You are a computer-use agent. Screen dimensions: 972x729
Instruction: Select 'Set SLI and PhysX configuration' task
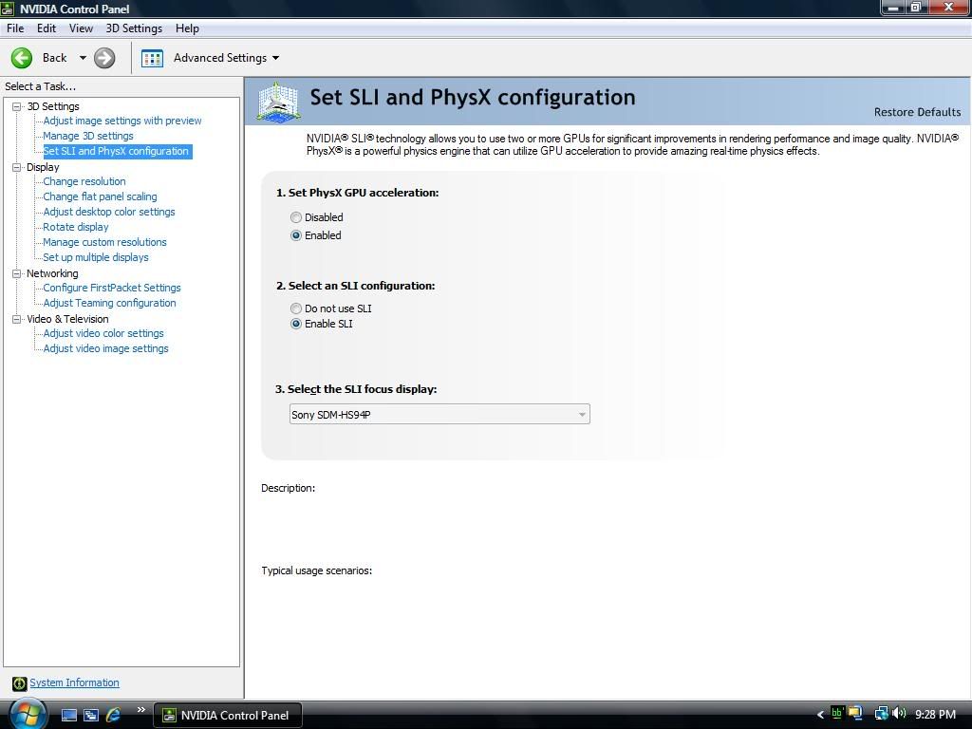(x=116, y=151)
